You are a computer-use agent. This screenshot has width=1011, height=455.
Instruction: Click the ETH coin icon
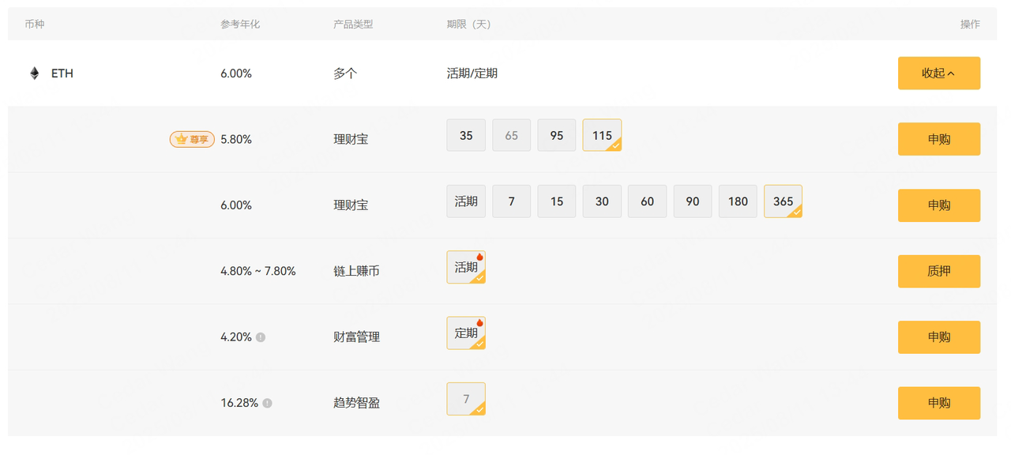click(x=35, y=73)
